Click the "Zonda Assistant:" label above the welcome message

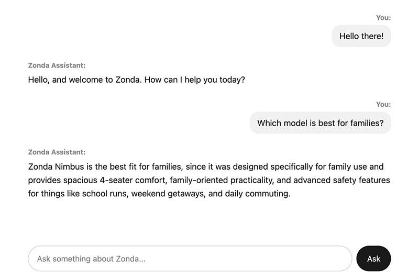[x=57, y=65]
